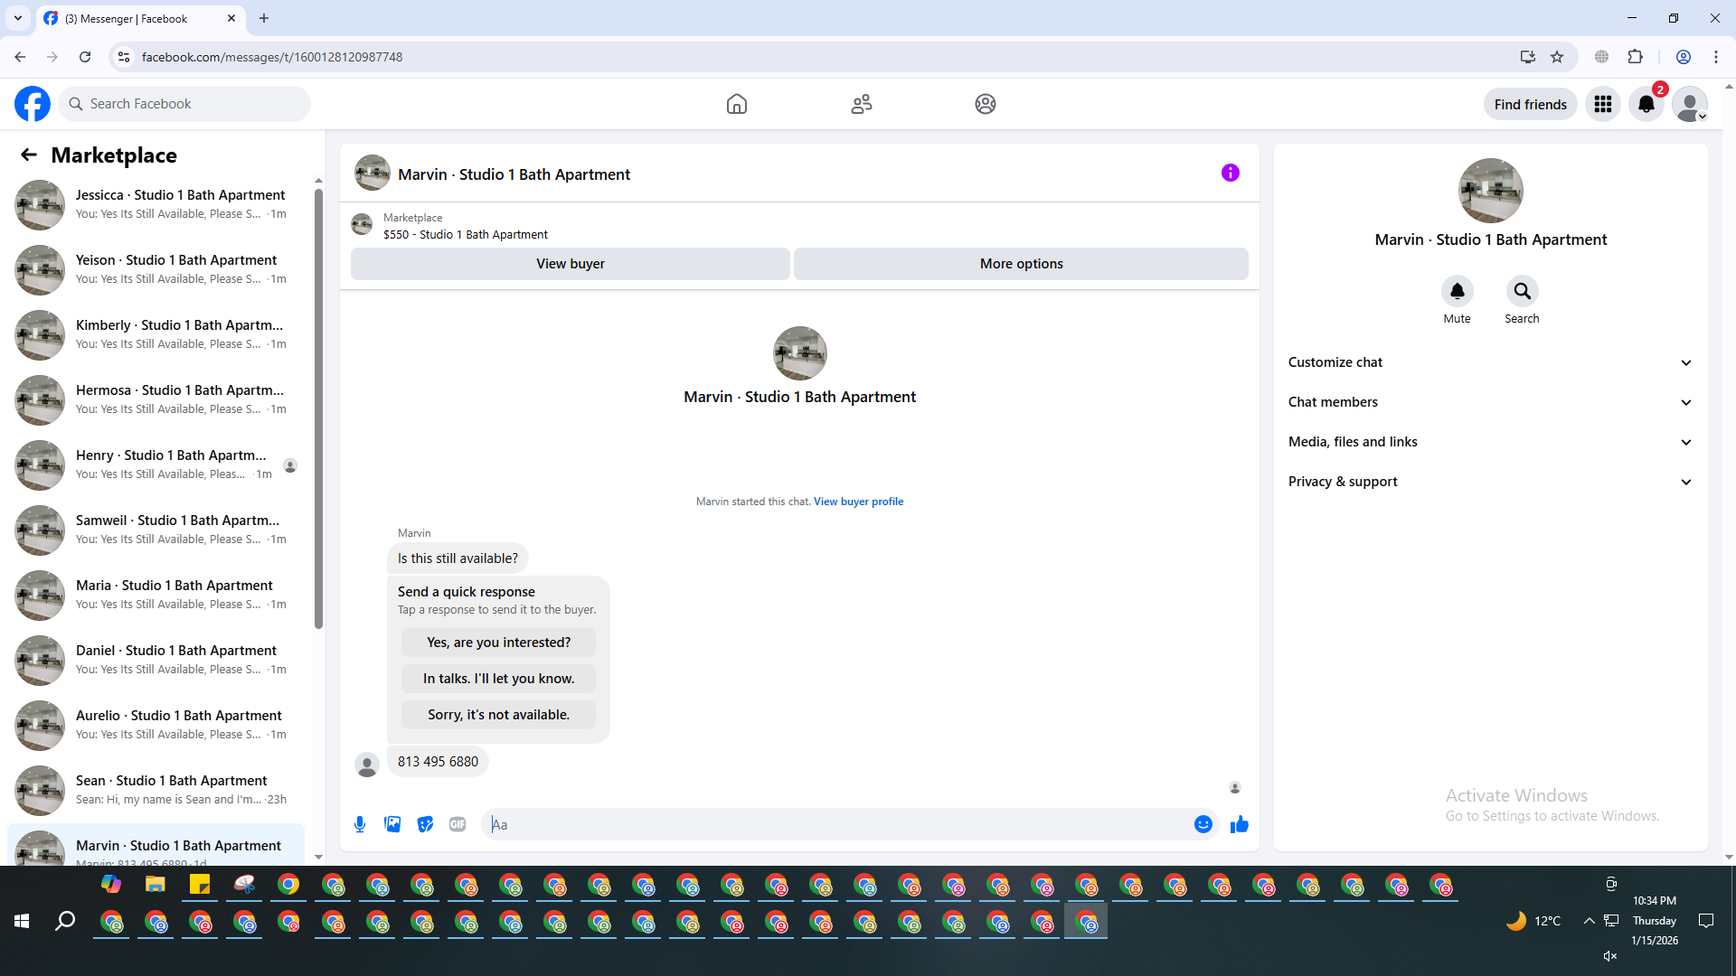Send a thumbs-up like
The height and width of the screenshot is (976, 1736).
(1239, 824)
